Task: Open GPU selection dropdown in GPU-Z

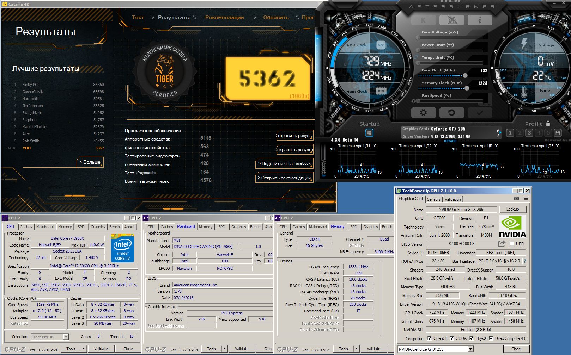Action: point(470,349)
